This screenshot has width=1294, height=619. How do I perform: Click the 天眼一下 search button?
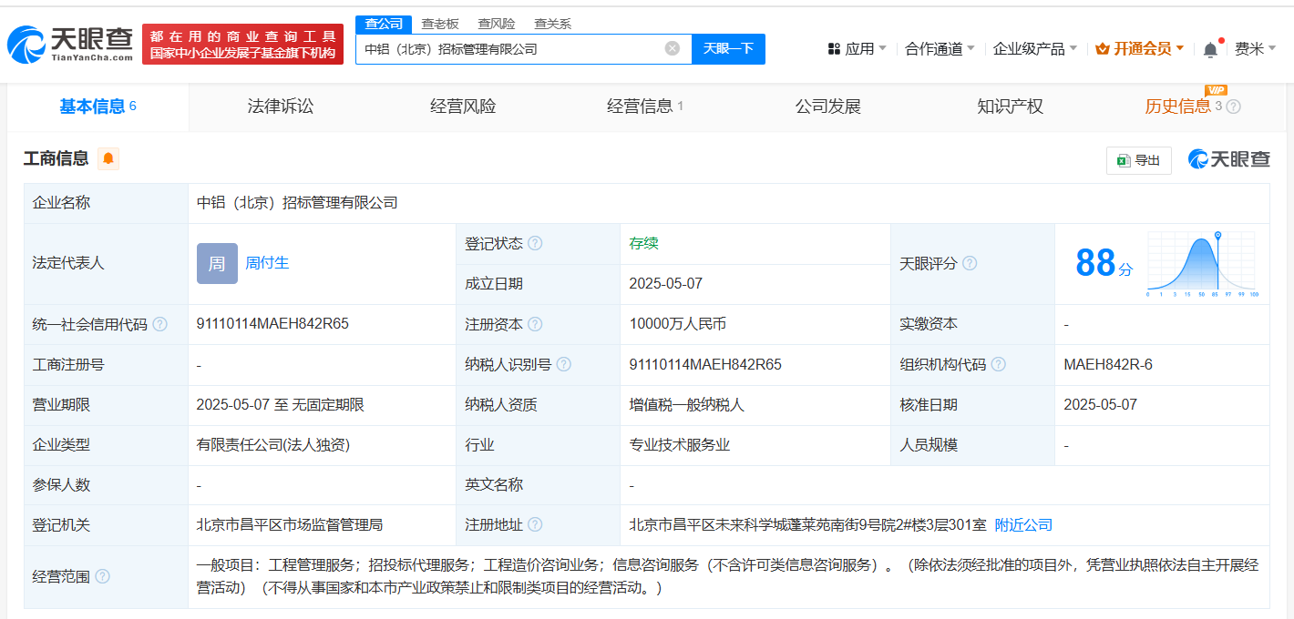point(728,49)
